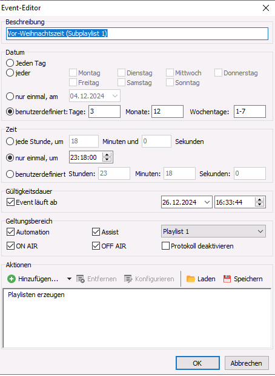275x376 pixels.
Task: Increase the nur einmal time spinner
Action: (107, 155)
